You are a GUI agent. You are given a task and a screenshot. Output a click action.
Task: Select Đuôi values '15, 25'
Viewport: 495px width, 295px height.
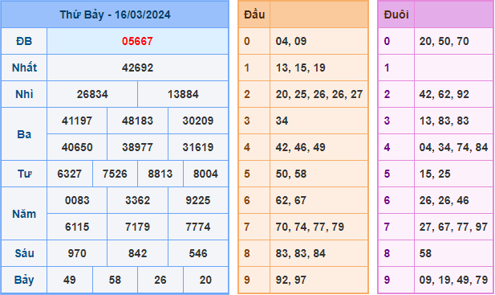point(435,174)
